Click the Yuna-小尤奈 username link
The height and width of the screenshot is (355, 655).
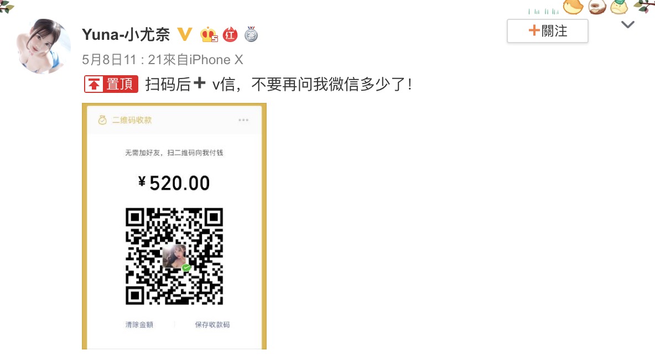coord(126,34)
